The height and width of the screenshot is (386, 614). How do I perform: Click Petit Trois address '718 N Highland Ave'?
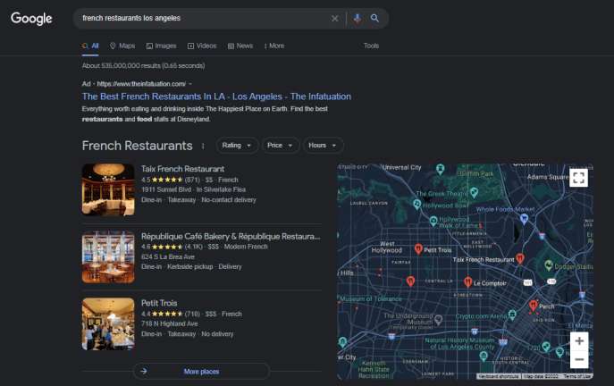(x=169, y=323)
